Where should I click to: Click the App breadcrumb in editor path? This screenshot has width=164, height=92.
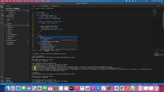click(x=43, y=8)
